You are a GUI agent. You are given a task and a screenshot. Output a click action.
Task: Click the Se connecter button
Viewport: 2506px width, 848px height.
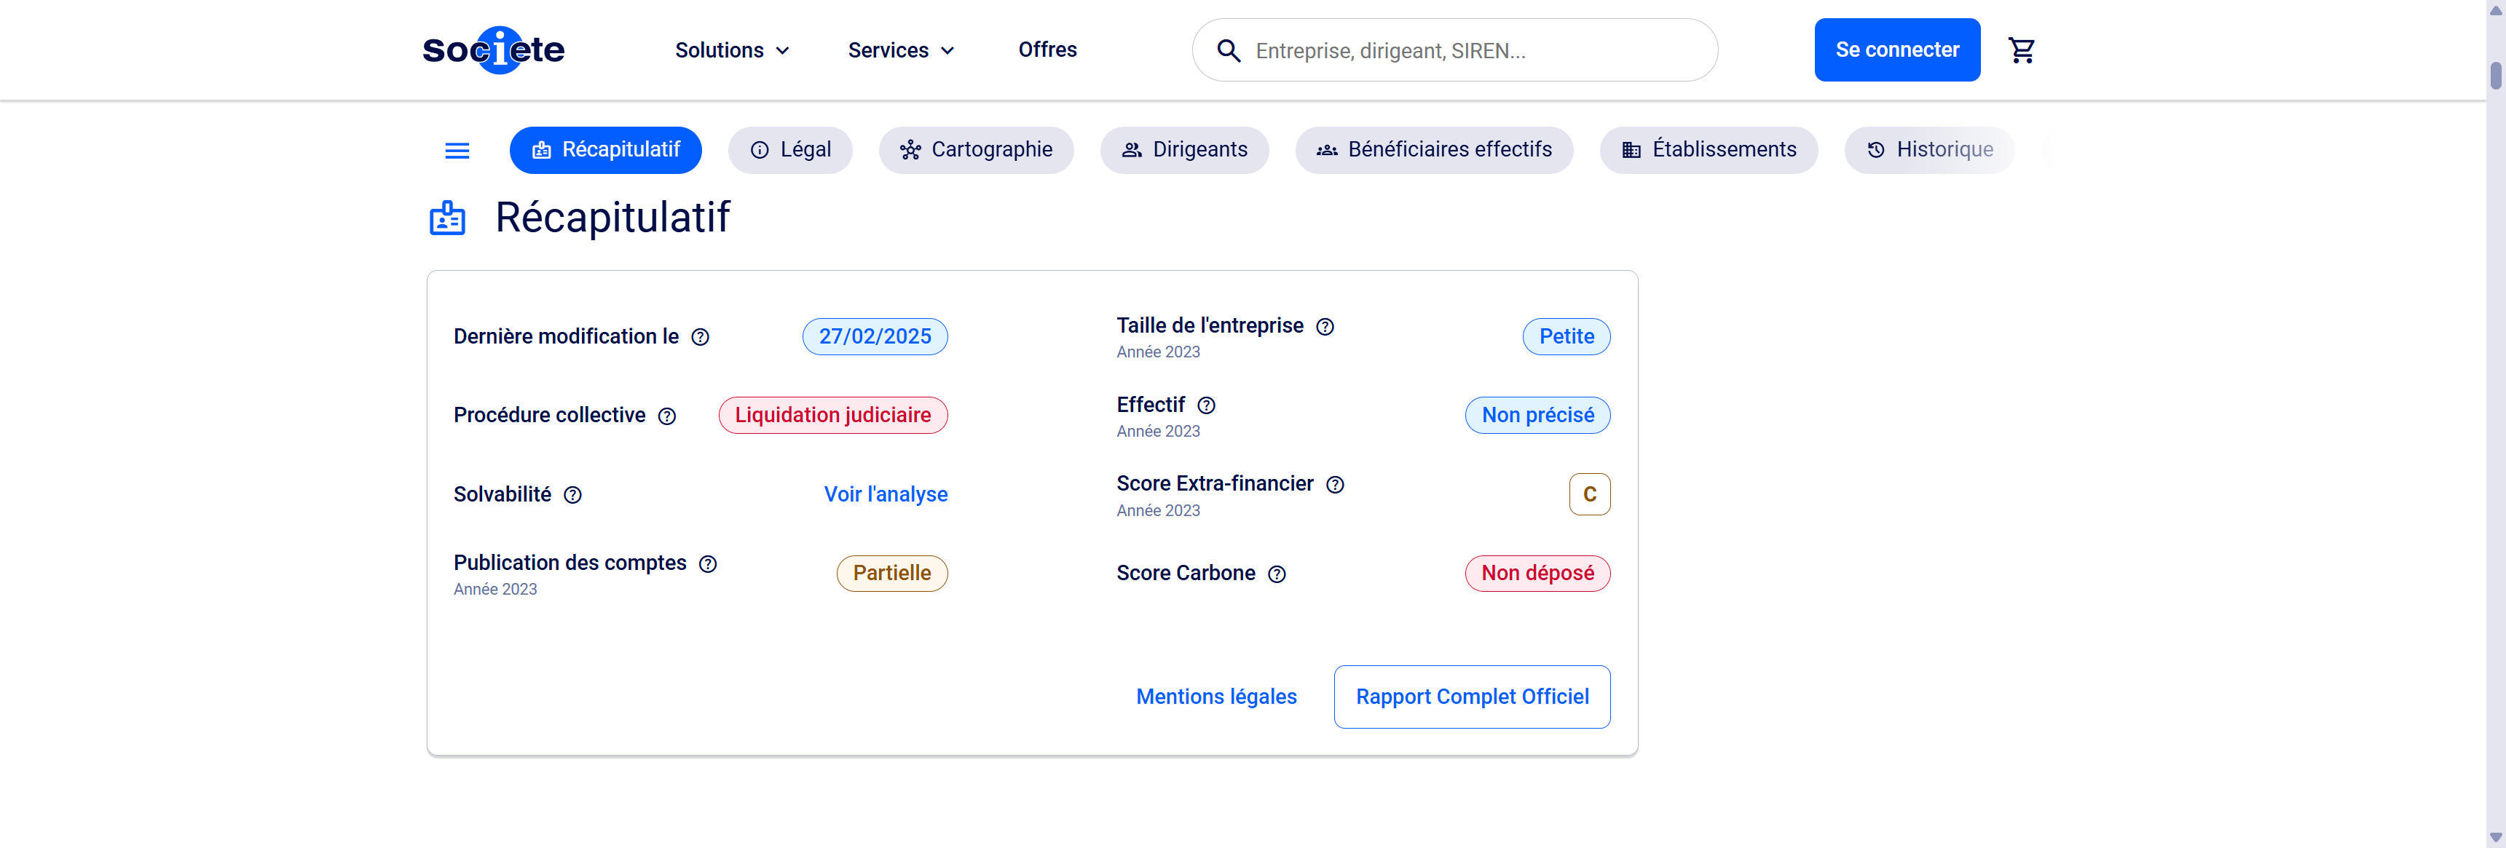coord(1897,49)
